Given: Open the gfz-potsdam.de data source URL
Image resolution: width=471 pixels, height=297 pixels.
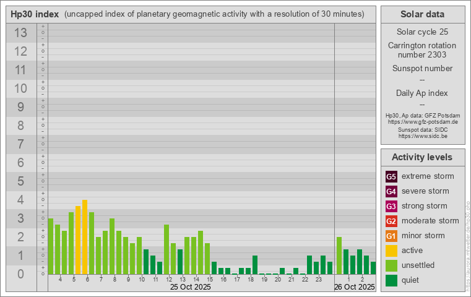Looking at the screenshot, I should click(x=423, y=122).
